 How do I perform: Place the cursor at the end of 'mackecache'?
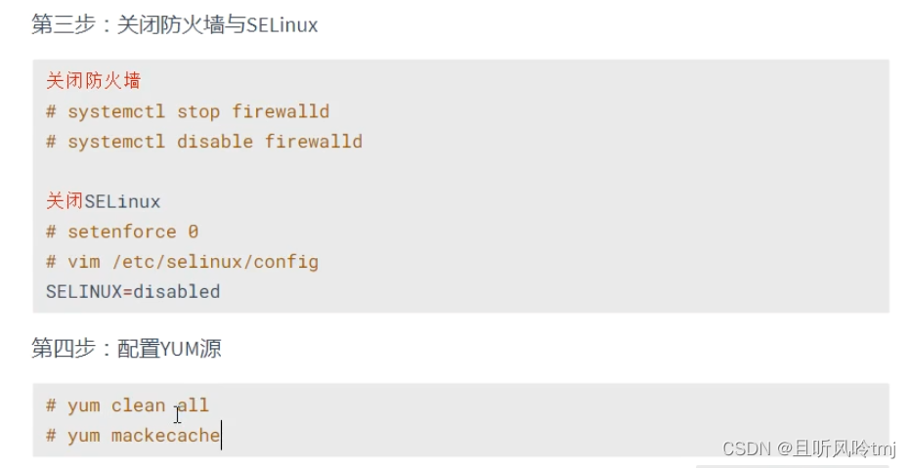221,436
